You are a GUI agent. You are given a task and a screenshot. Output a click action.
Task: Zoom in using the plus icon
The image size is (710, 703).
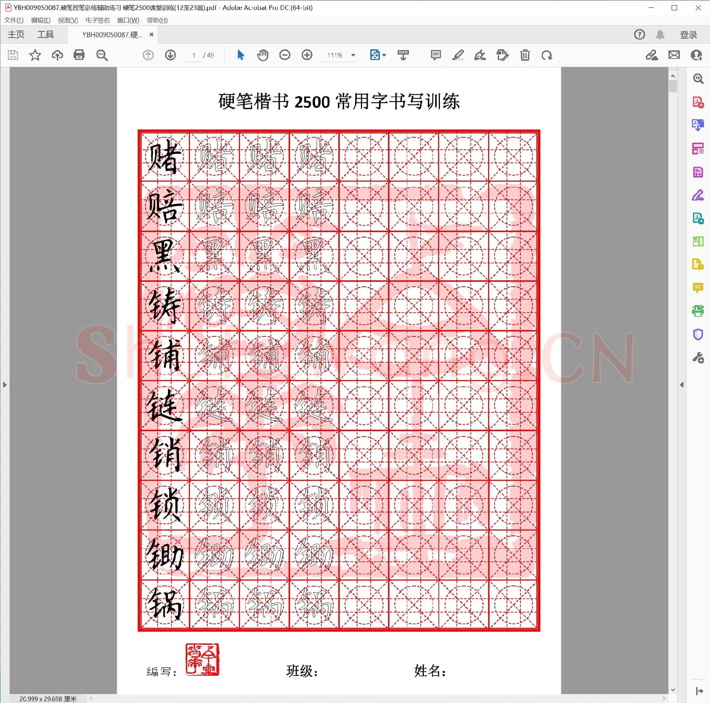pyautogui.click(x=307, y=55)
